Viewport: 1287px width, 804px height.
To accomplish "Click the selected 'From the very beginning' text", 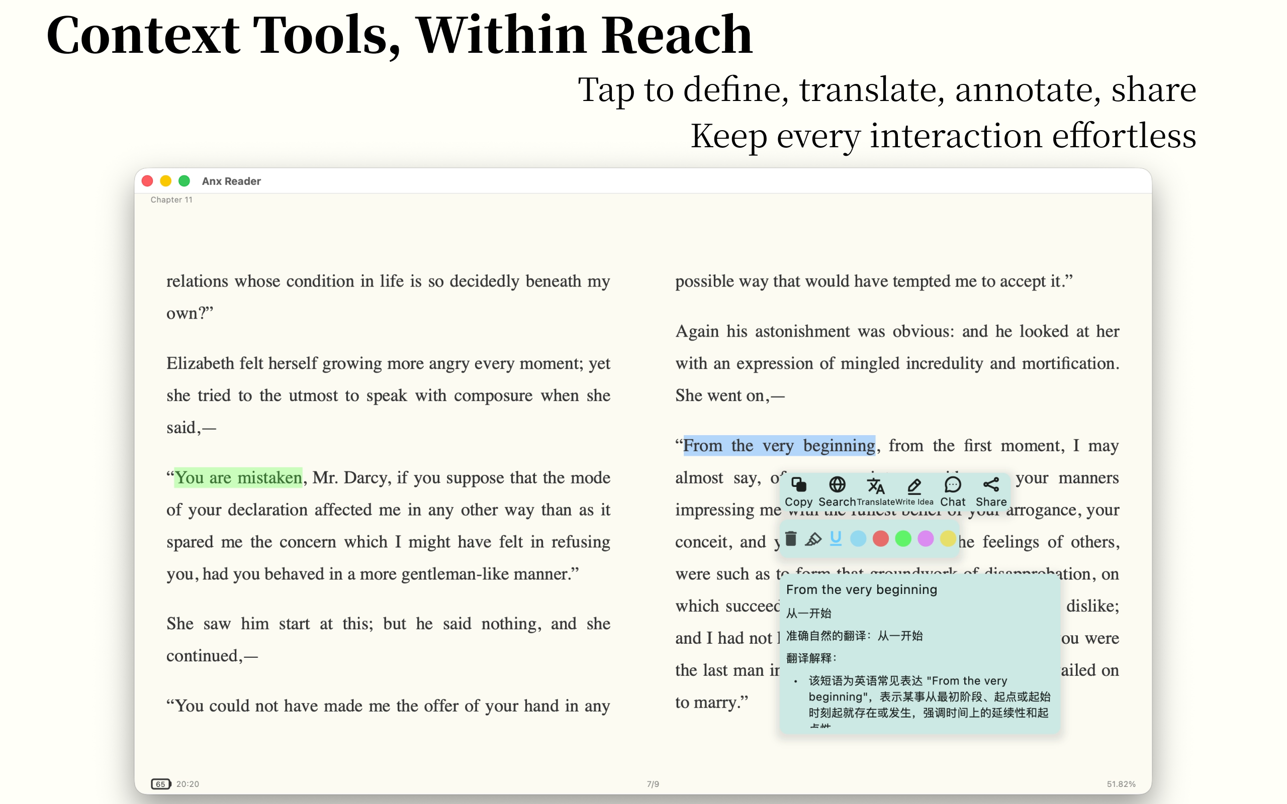I will 779,446.
